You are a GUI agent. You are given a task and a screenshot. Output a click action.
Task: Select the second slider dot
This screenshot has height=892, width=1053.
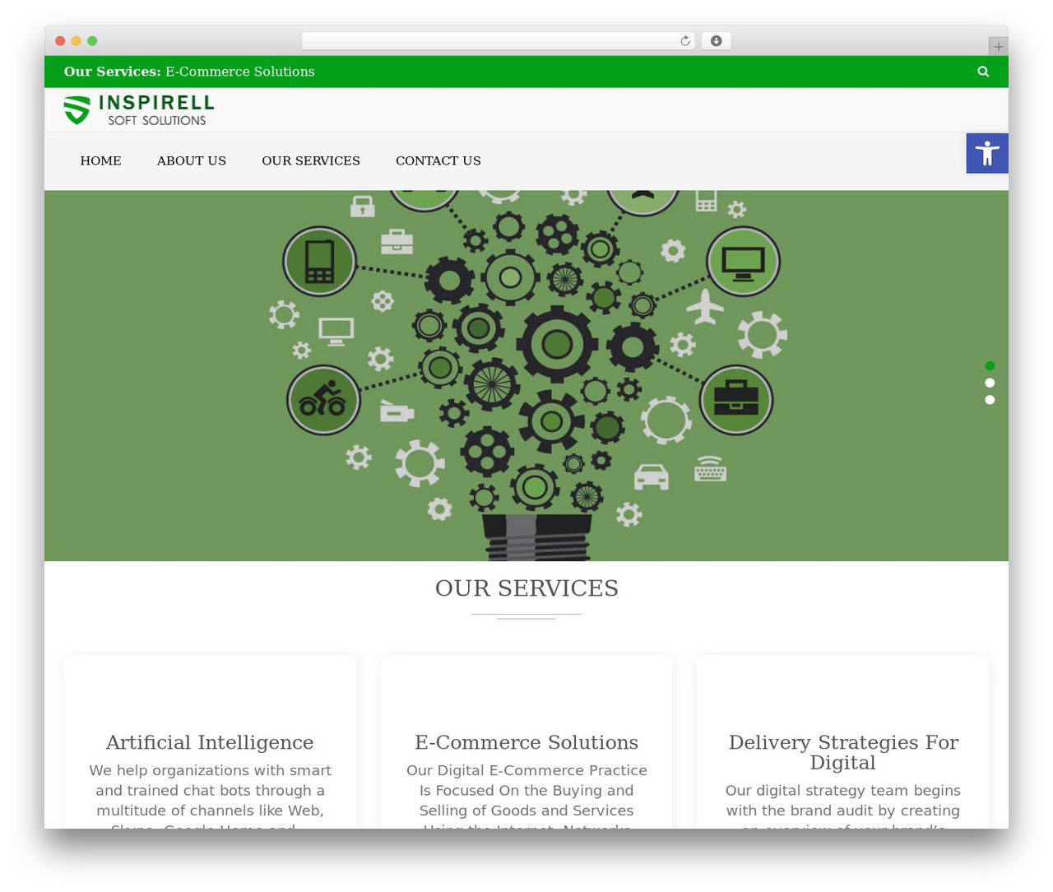990,383
